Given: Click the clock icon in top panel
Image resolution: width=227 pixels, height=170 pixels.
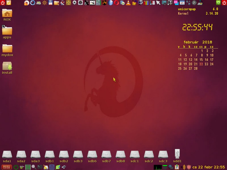Looking at the screenshot, I should click(x=194, y=3).
